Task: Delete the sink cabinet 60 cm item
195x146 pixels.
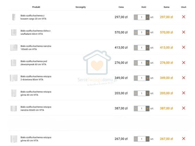Action: click(184, 63)
